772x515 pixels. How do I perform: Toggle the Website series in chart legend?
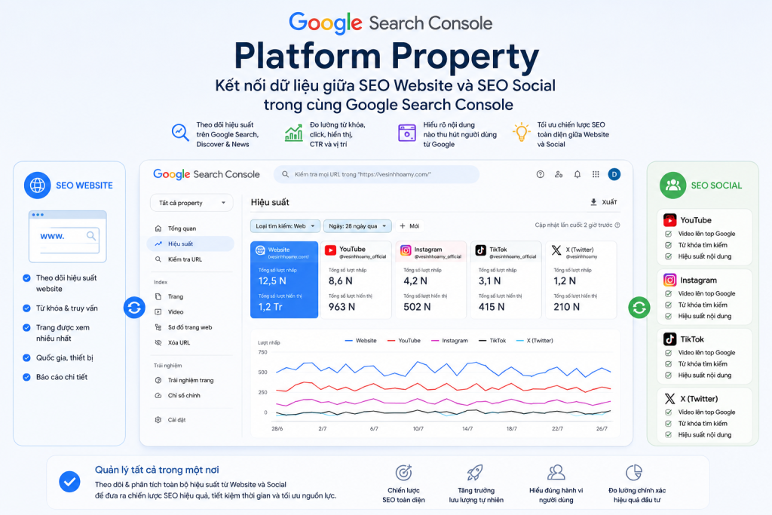[361, 341]
